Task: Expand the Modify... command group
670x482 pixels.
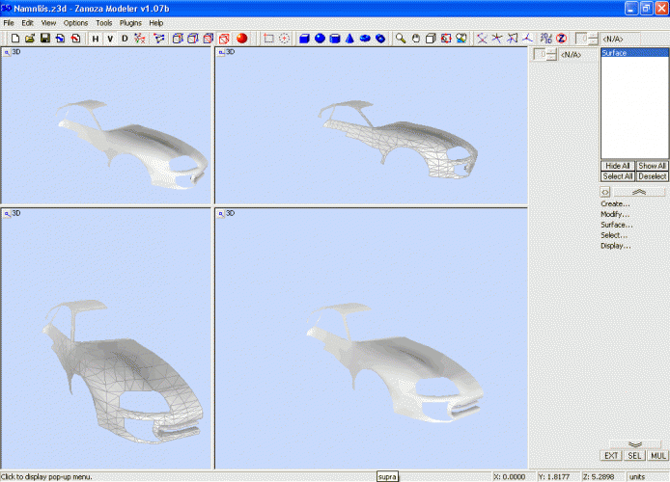Action: [615, 214]
